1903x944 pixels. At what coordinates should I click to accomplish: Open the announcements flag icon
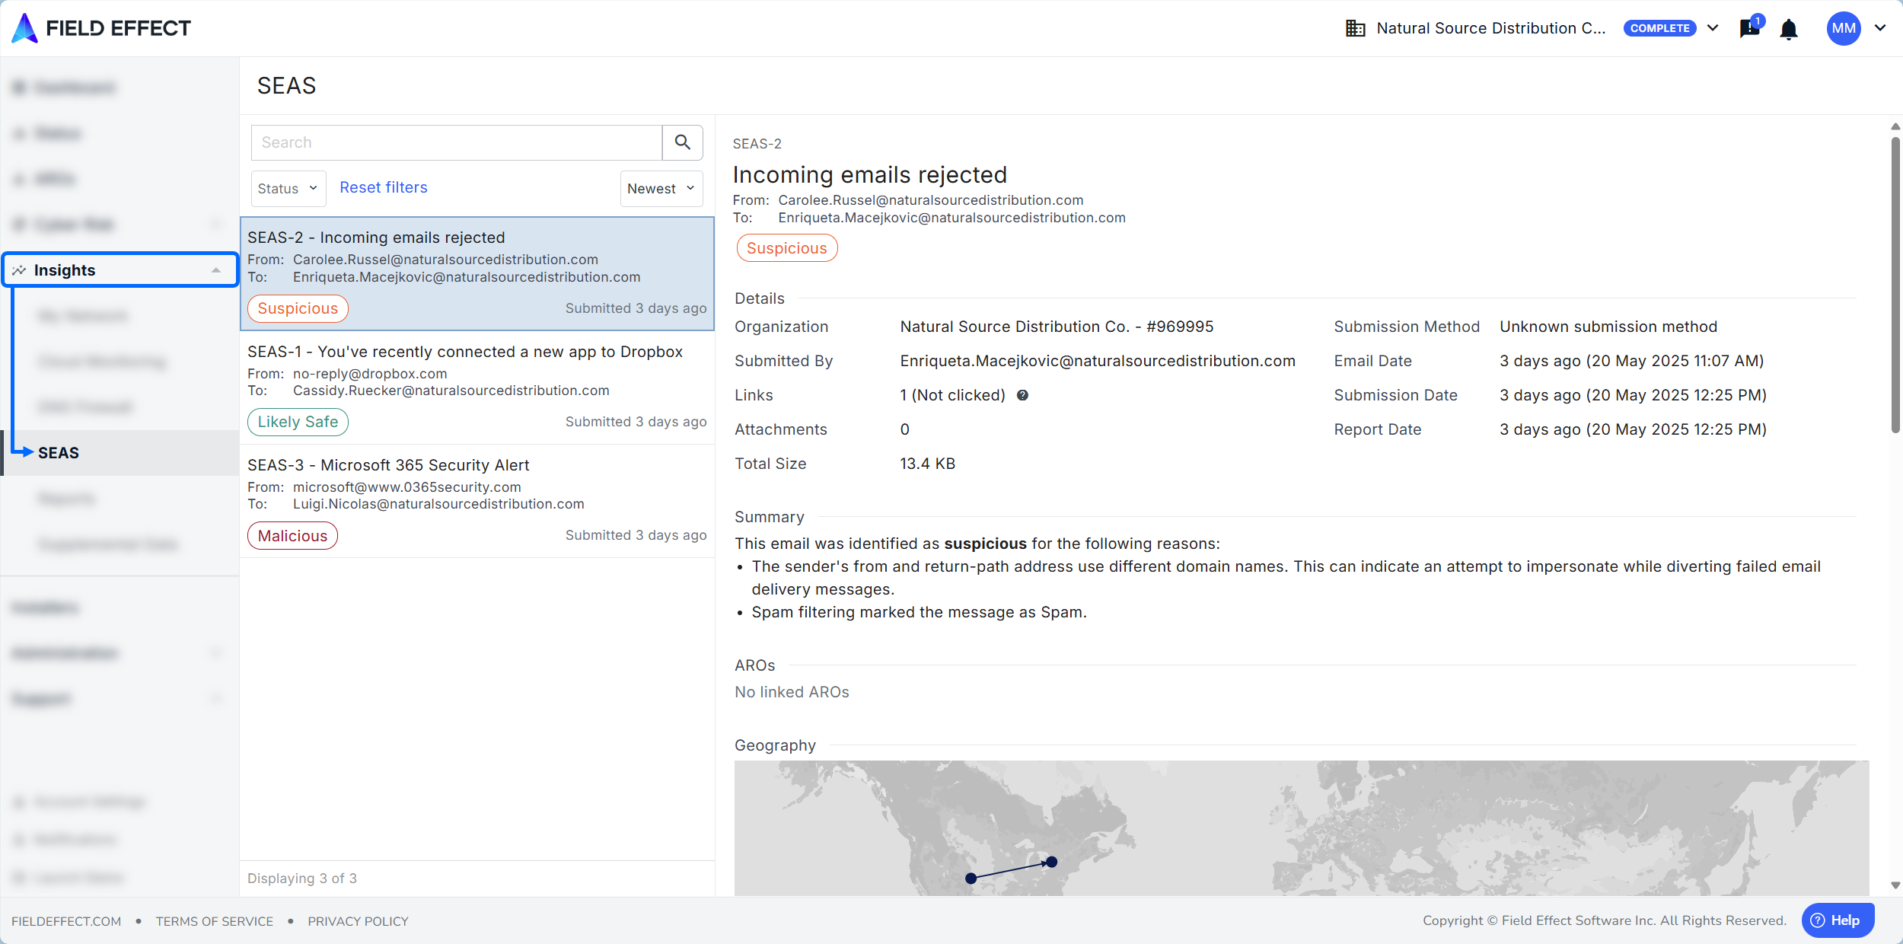(x=1749, y=29)
